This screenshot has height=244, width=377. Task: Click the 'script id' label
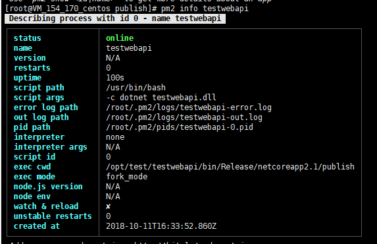click(34, 157)
